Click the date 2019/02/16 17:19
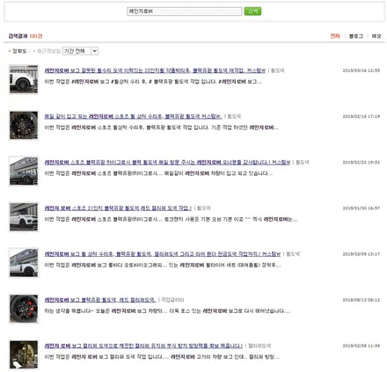 point(361,116)
